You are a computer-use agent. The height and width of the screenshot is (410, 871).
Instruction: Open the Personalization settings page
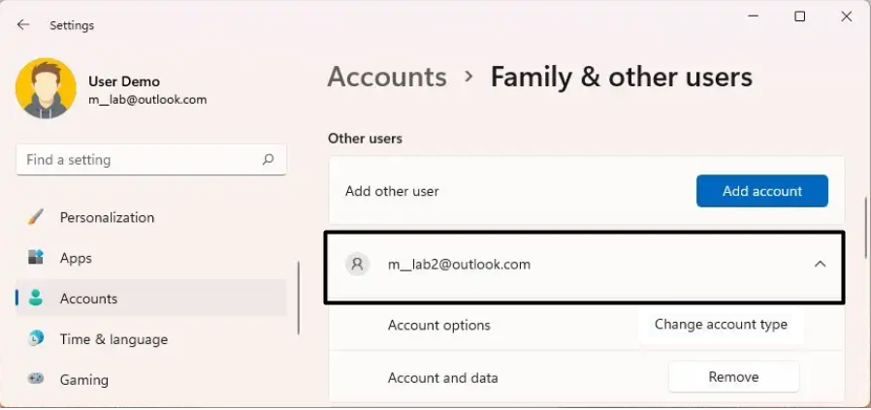pyautogui.click(x=107, y=217)
